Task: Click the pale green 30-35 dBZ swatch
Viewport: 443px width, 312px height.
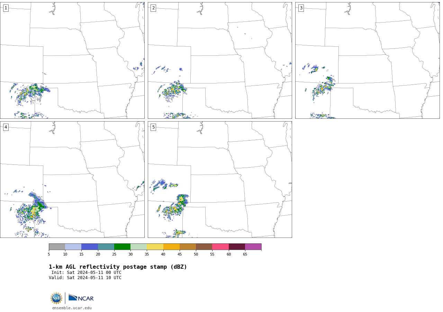Action: point(139,247)
